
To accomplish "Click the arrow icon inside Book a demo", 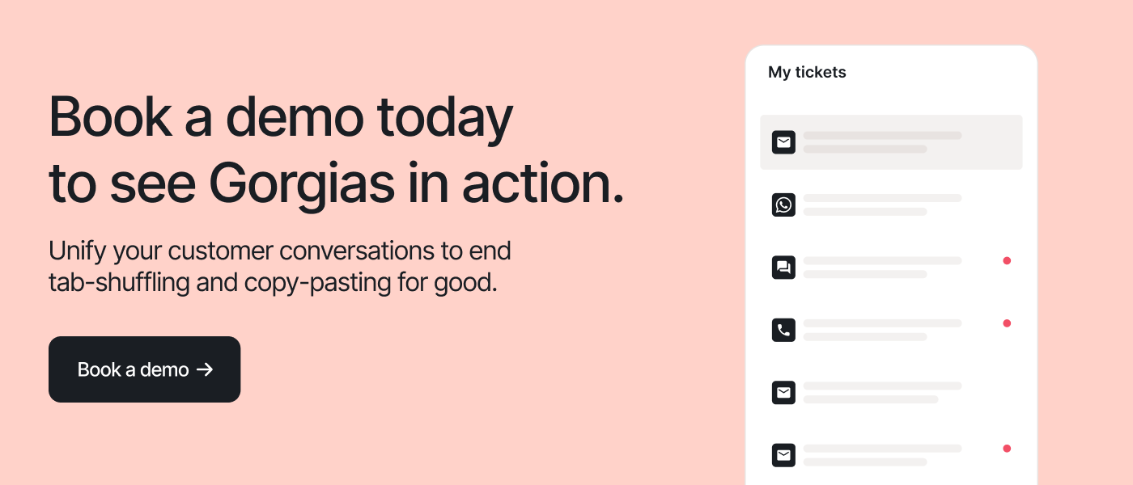I will (206, 369).
